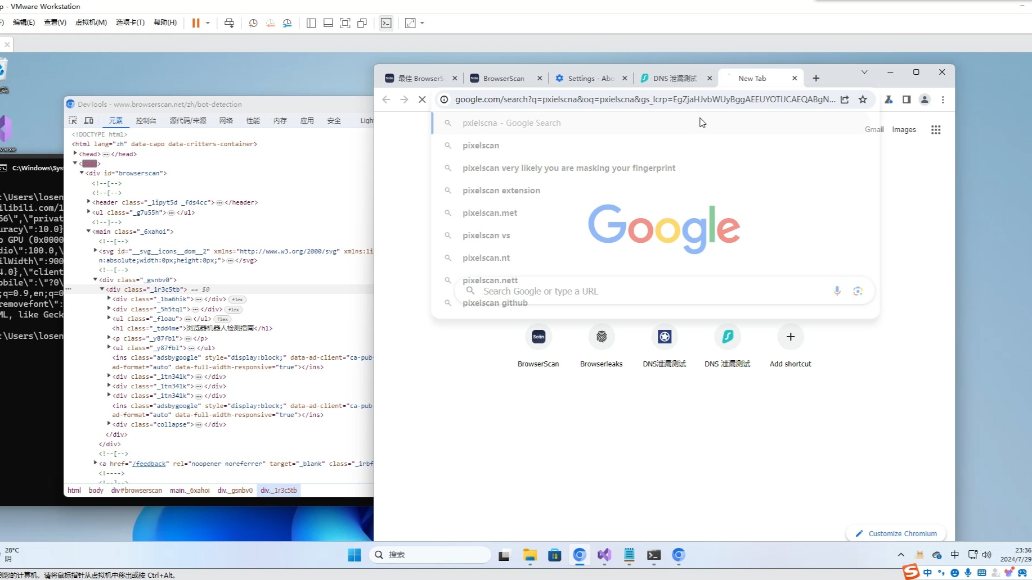Switch to DevTools 应用 tab
The height and width of the screenshot is (580, 1032).
(x=307, y=121)
